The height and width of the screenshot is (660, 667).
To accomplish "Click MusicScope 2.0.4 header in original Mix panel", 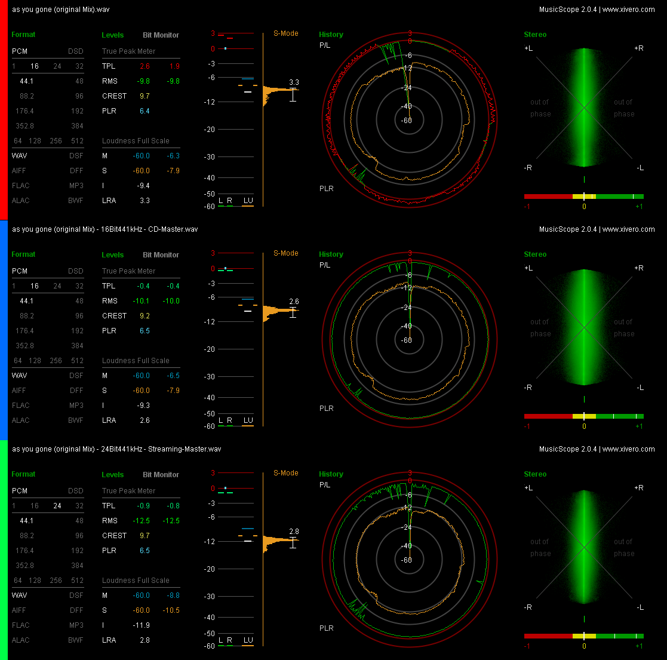I will pyautogui.click(x=597, y=10).
